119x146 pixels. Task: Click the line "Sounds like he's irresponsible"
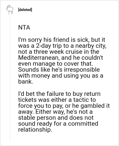coord(59,70)
